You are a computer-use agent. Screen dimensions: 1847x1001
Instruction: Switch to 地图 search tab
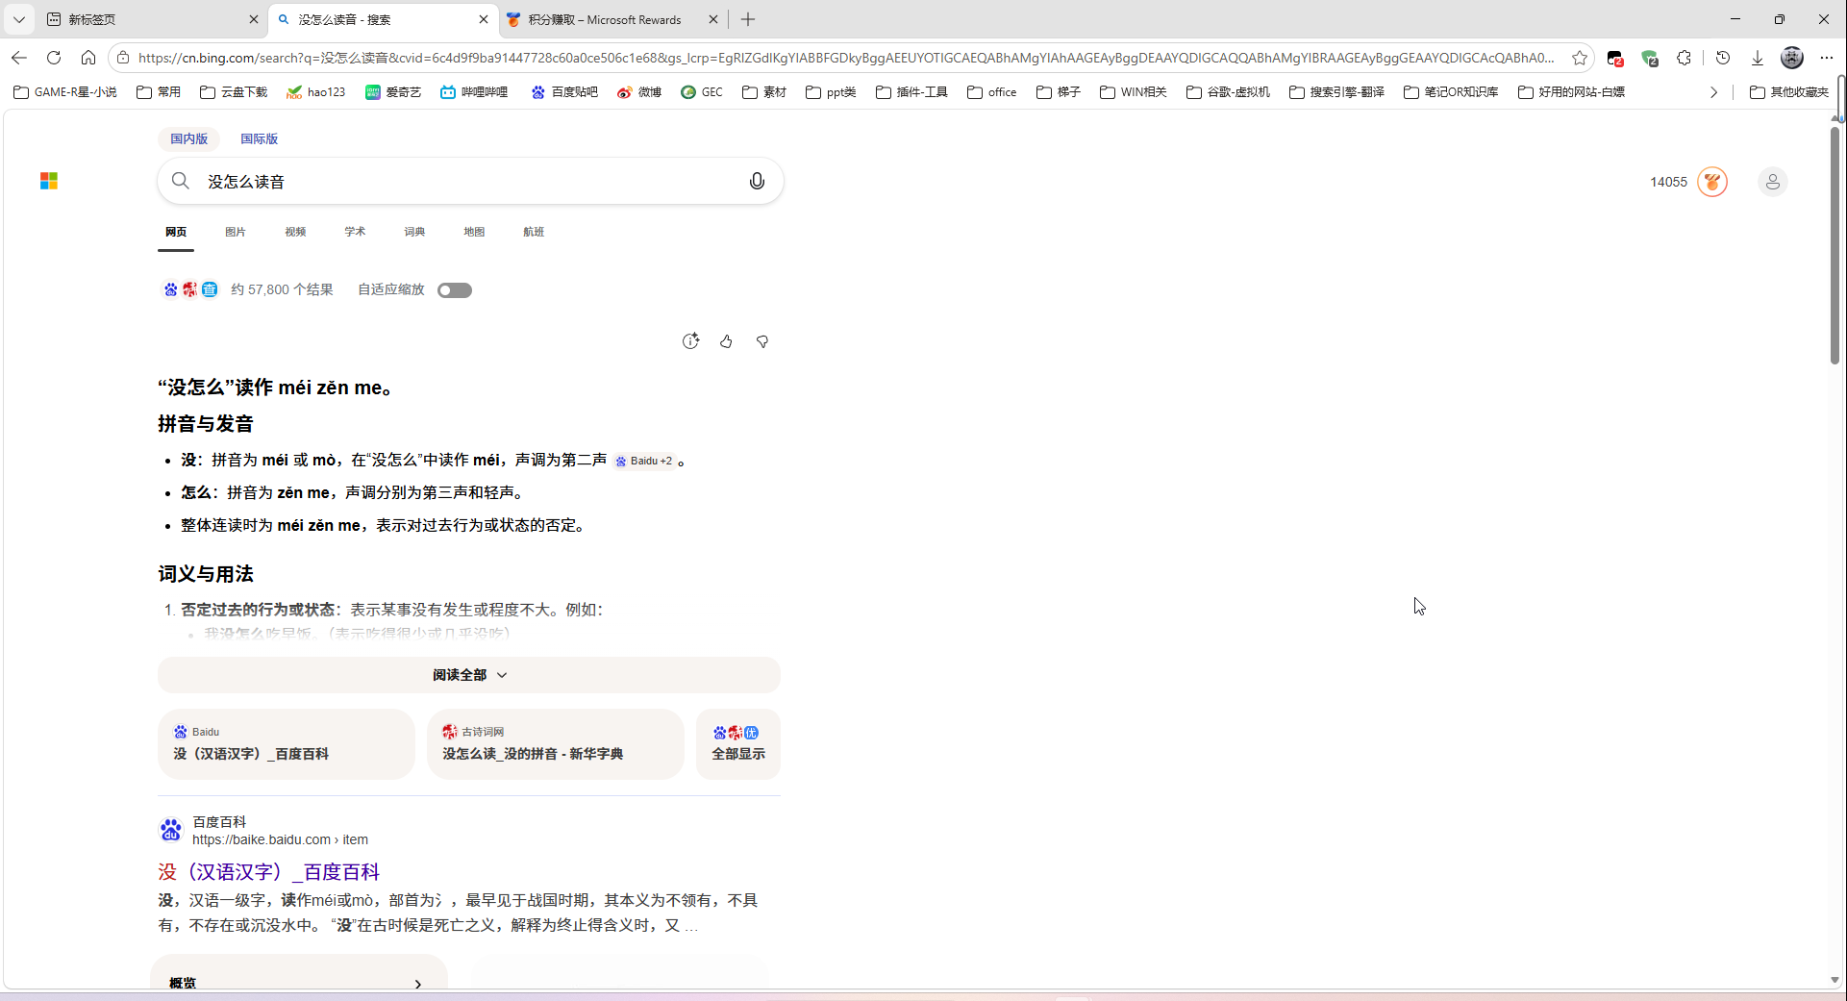pos(474,232)
